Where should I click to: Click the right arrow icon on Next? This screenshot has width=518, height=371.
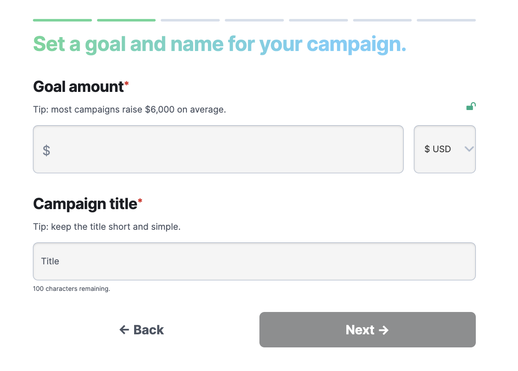point(383,330)
